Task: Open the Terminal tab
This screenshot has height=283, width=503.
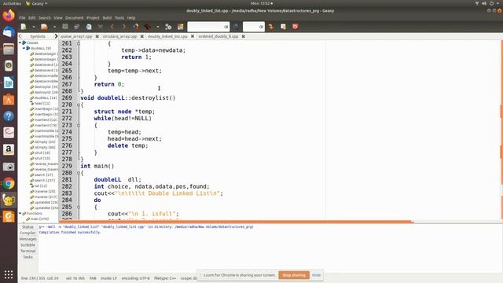Action: [x=28, y=252]
